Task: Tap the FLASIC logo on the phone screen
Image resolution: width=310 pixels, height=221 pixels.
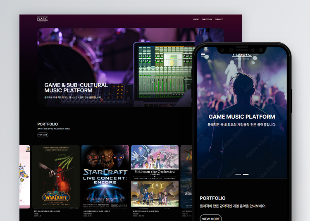Action: 242,56
